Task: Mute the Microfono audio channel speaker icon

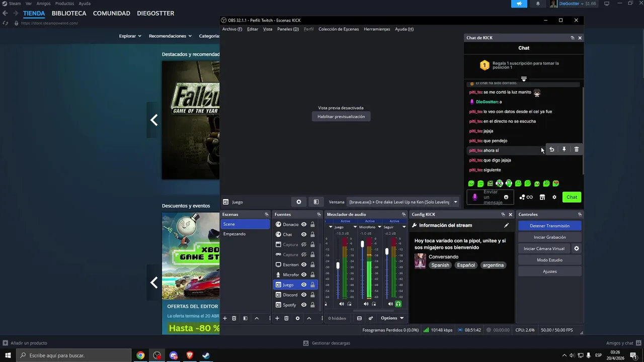Action: click(366, 304)
